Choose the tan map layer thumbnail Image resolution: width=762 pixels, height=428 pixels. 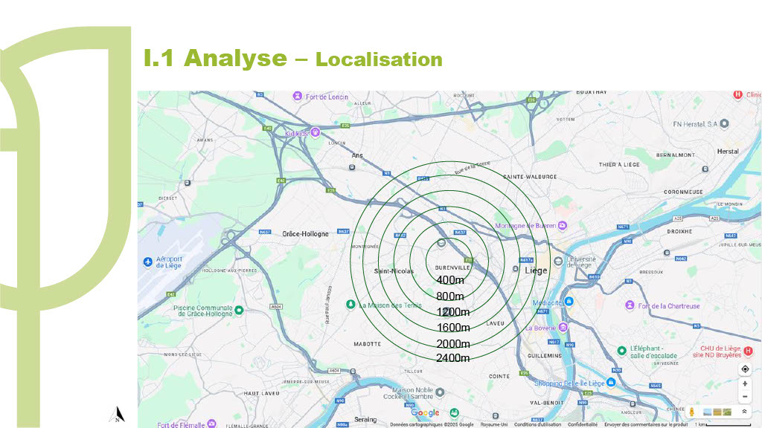coord(717,412)
